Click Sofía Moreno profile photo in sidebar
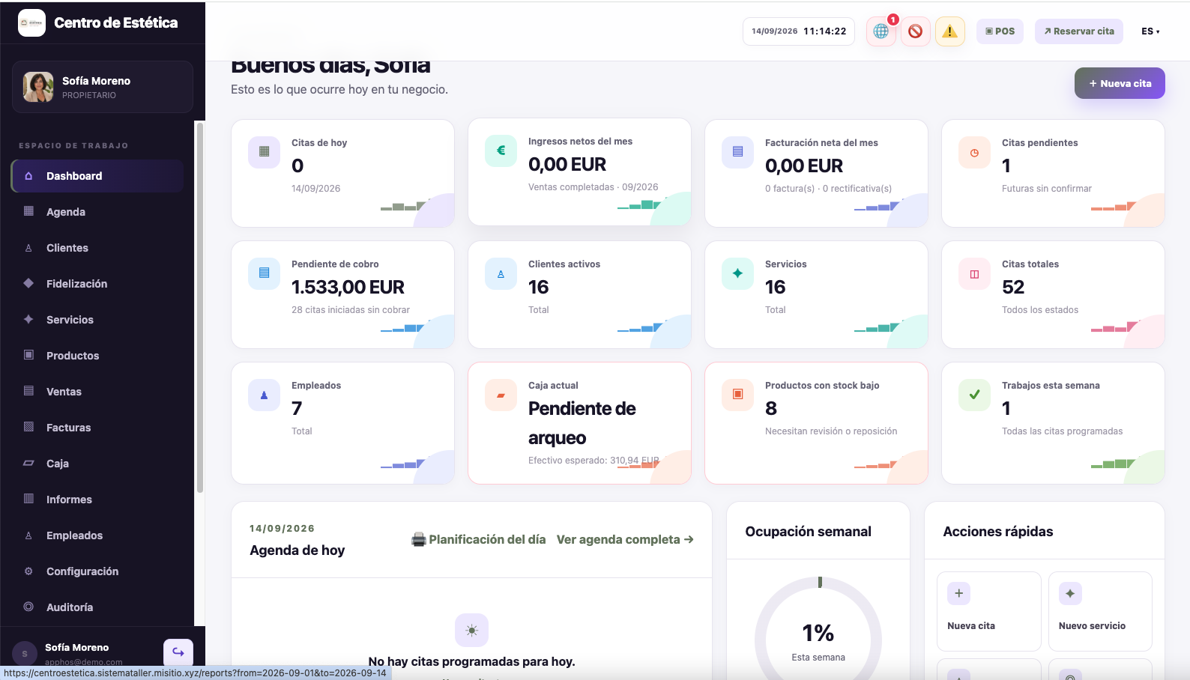The image size is (1190, 680). pos(38,87)
